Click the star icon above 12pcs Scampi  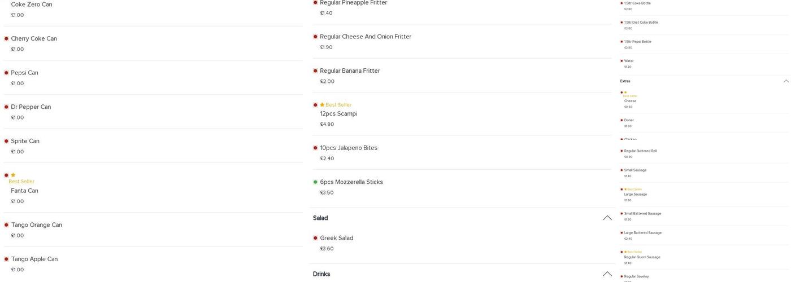pos(322,105)
